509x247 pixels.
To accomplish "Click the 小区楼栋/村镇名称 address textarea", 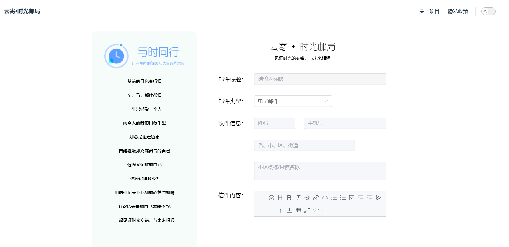I will [320, 171].
